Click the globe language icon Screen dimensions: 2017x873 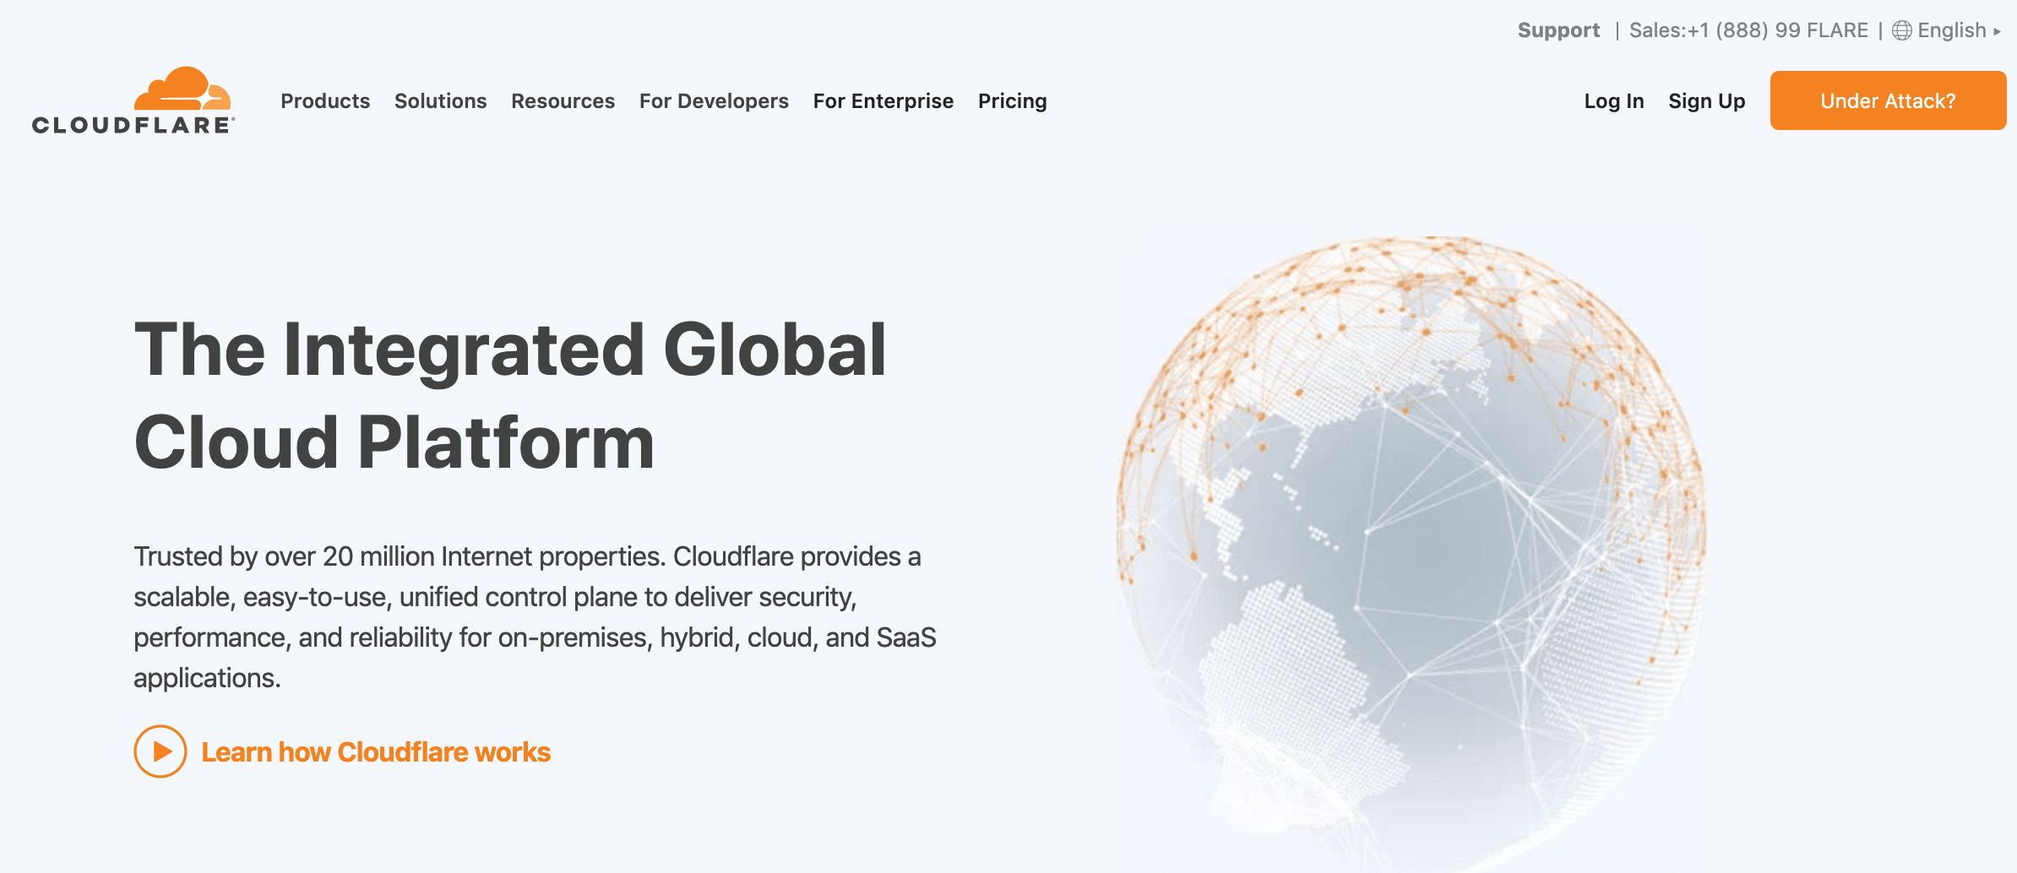tap(1902, 30)
